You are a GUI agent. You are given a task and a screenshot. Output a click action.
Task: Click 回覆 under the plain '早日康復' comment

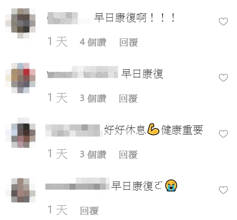pyautogui.click(x=128, y=98)
